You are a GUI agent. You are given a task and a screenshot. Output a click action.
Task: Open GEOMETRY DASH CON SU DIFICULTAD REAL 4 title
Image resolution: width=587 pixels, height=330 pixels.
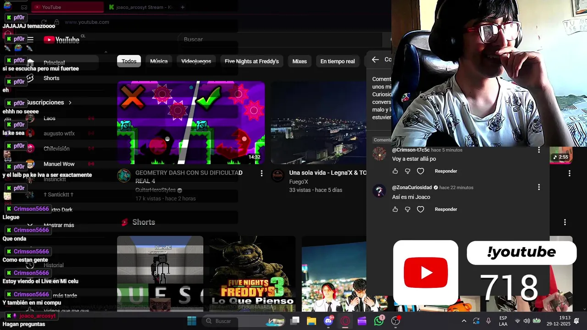point(189,176)
